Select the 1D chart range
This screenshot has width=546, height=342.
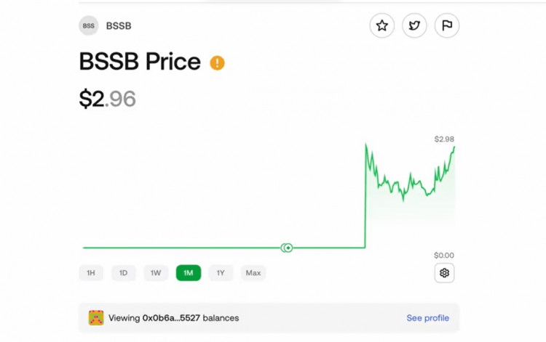pyautogui.click(x=124, y=273)
